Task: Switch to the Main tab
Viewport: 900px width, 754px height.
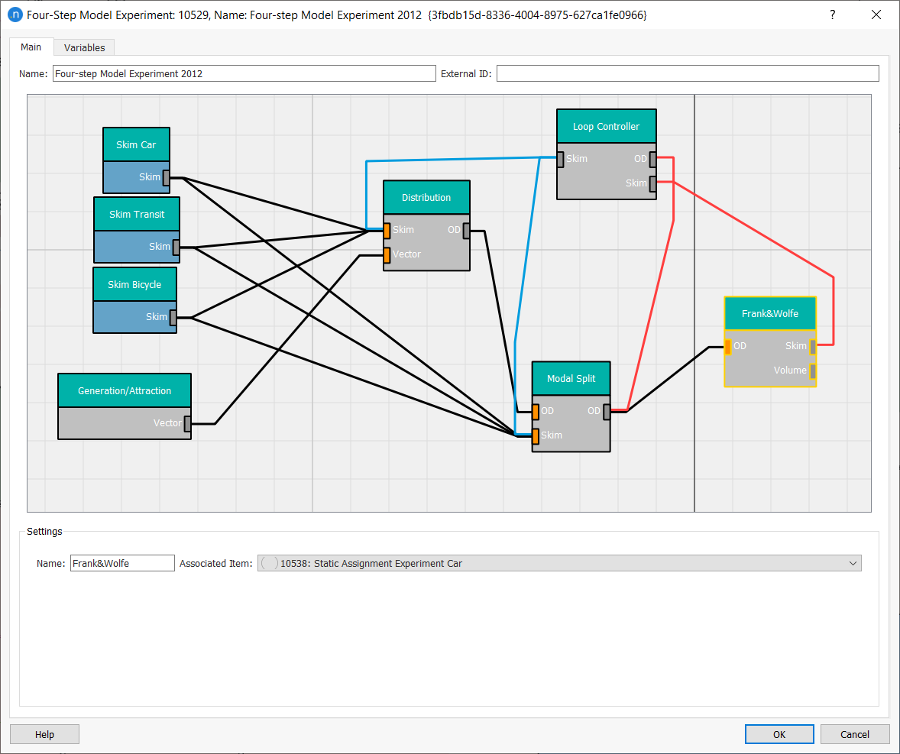Action: coord(31,47)
